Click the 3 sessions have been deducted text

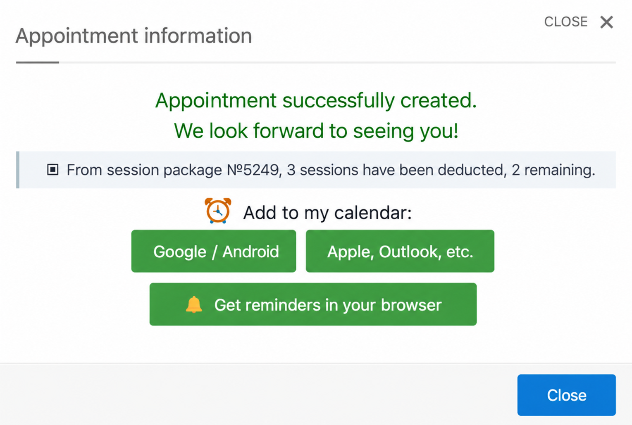(x=396, y=170)
